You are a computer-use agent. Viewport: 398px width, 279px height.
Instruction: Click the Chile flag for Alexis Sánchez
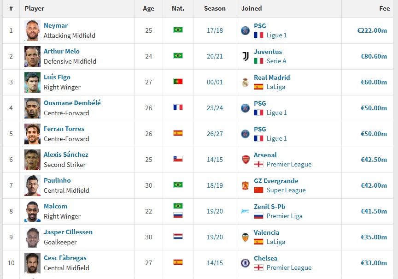pyautogui.click(x=178, y=159)
